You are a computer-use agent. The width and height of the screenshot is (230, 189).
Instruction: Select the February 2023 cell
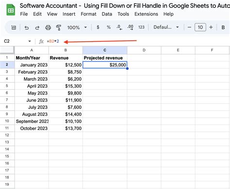coord(32,72)
